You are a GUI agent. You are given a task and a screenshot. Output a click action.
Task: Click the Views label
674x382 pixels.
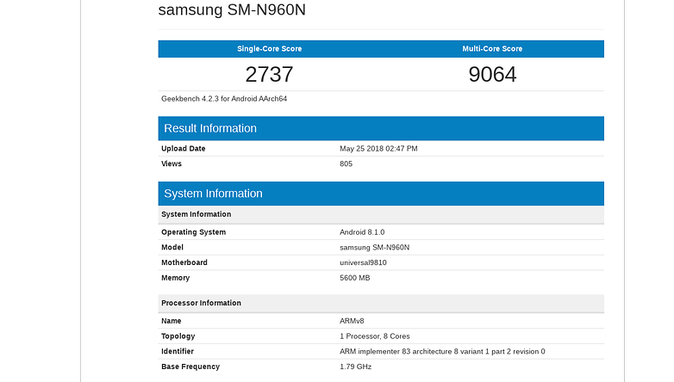[x=171, y=163]
